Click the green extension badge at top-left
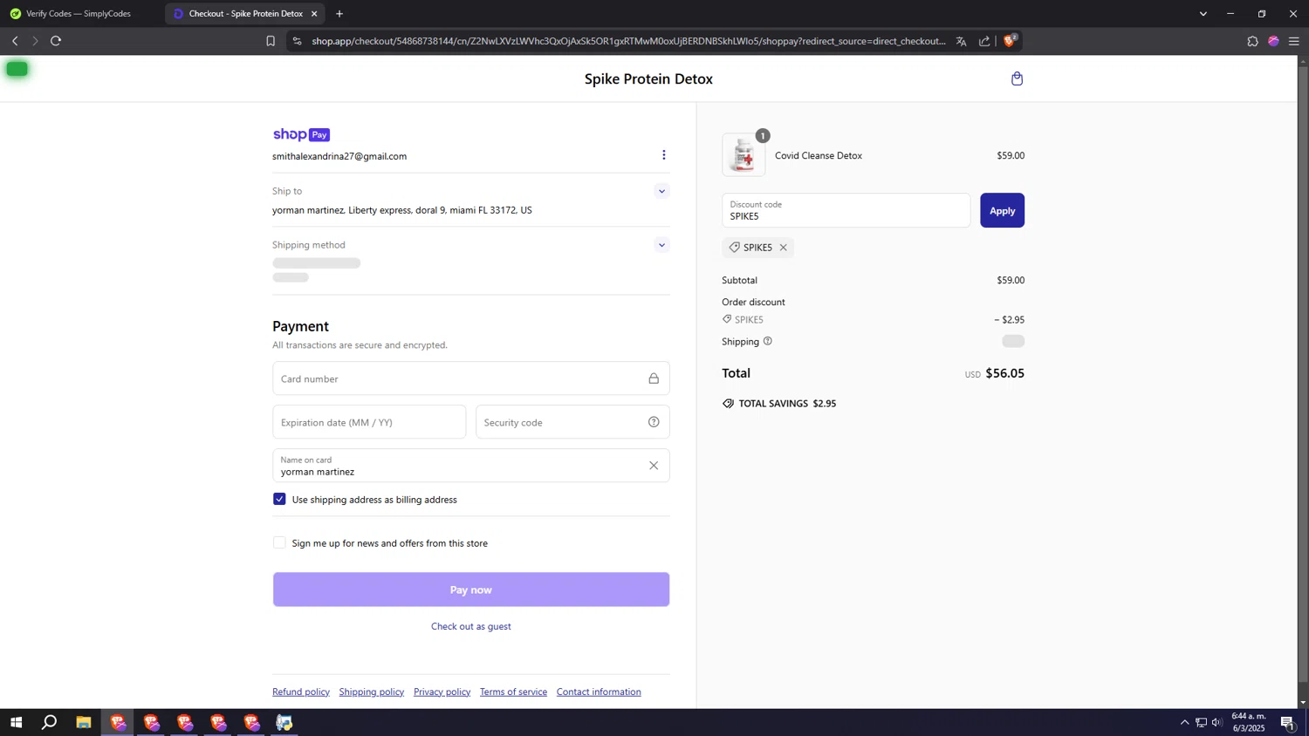1309x736 pixels. pos(17,69)
